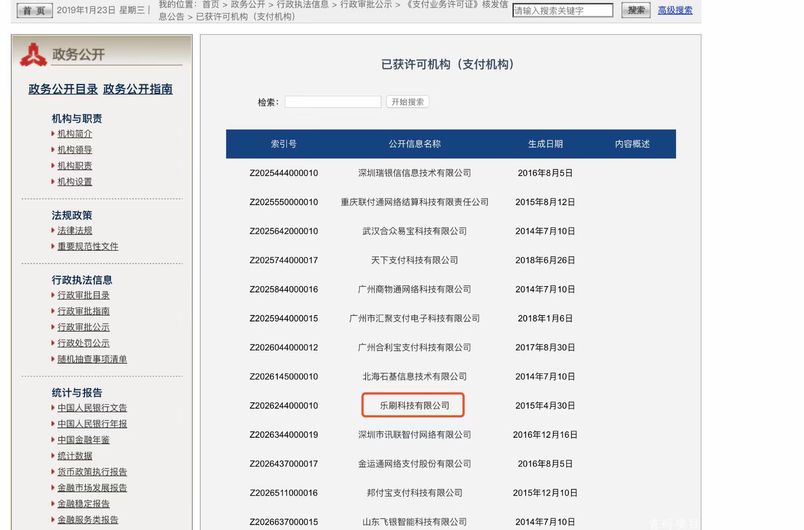Viewport: 804px width, 530px height.
Task: Open the 政务公开目录 link
Action: click(62, 89)
